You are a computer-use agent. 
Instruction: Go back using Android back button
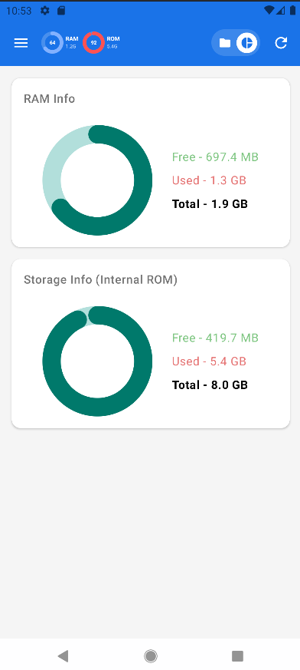point(63,656)
